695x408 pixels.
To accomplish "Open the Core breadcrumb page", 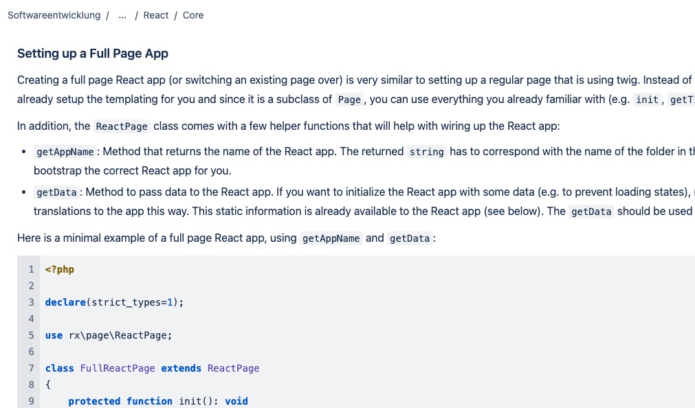I will 193,15.
